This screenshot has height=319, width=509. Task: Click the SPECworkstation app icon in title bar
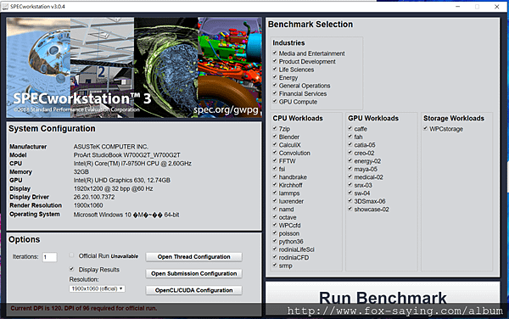point(5,7)
